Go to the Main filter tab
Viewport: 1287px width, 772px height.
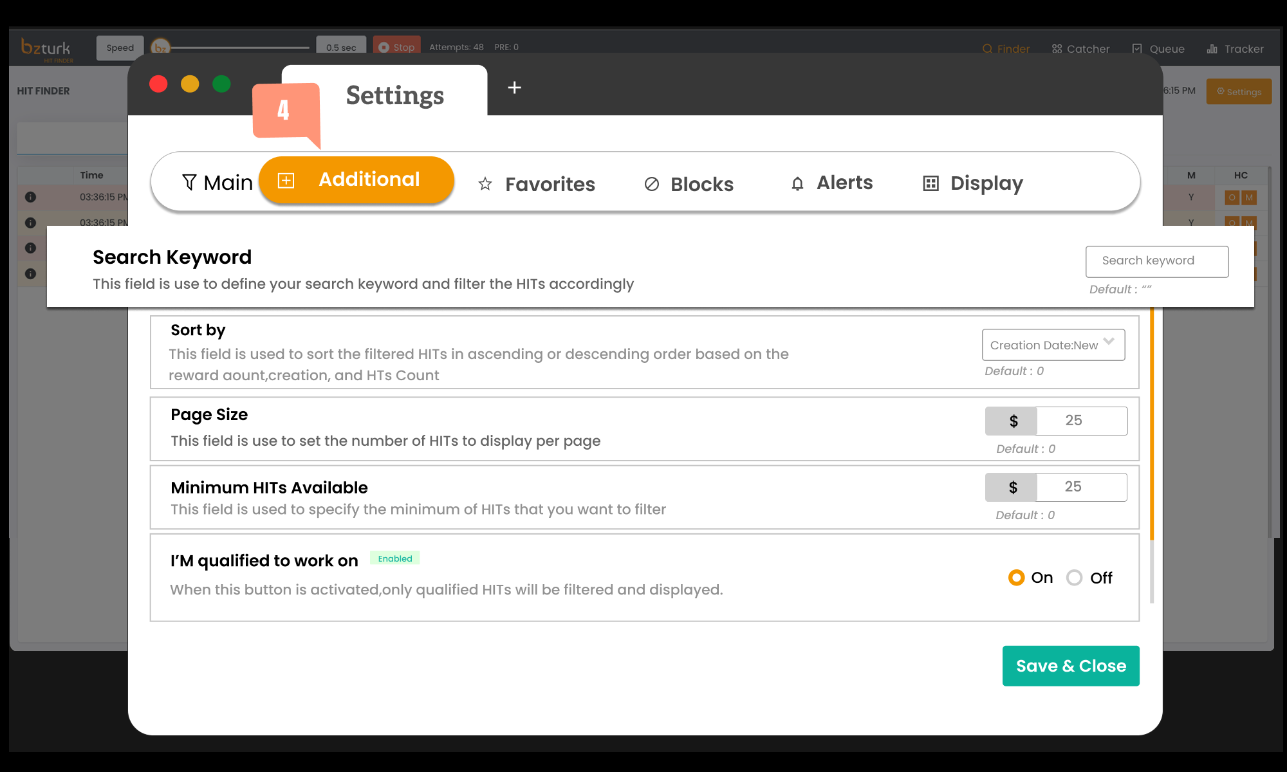tap(217, 183)
